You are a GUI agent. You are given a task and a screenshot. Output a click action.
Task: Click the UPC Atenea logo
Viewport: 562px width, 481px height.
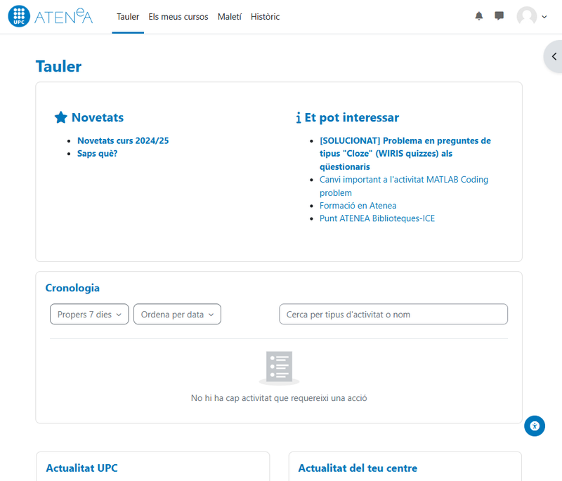point(51,17)
